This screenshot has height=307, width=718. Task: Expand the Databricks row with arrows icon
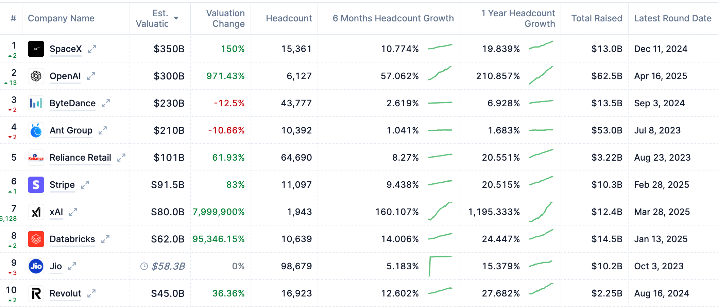click(x=105, y=239)
